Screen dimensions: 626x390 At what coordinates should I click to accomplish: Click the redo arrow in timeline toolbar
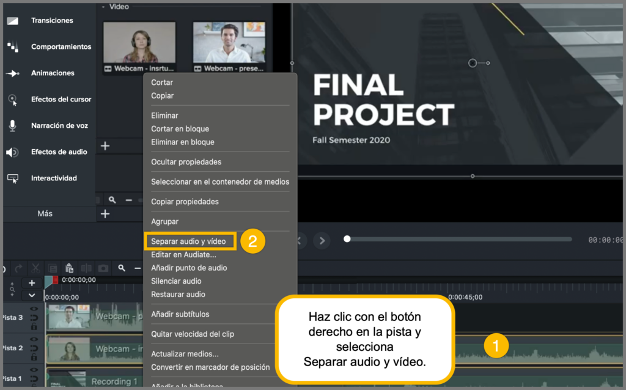pos(18,268)
